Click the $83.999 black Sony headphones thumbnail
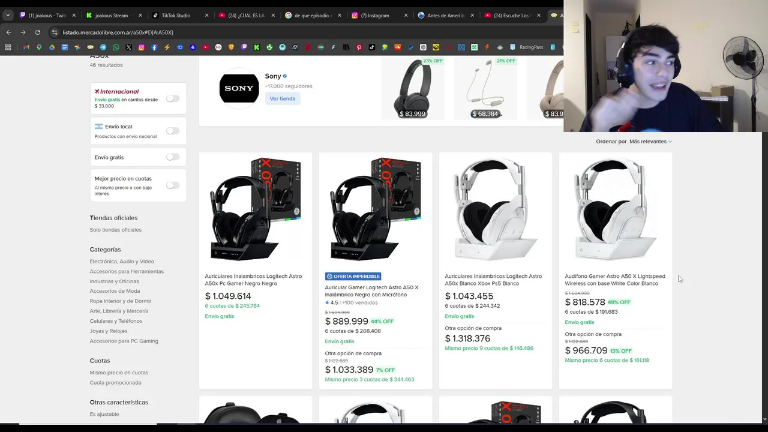 click(x=412, y=88)
